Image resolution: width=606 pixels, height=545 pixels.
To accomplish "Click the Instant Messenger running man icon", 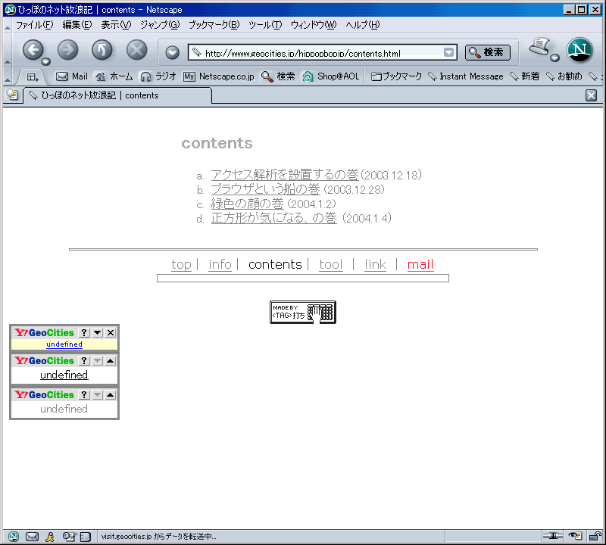I will (49, 537).
